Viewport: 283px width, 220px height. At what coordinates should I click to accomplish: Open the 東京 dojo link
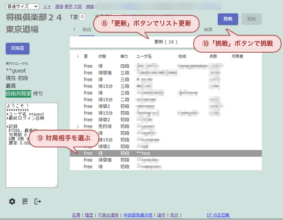click(69, 6)
